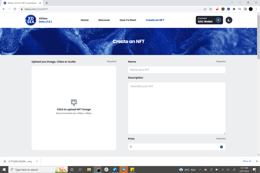
Task: Bookmark this page with star icon
Action: click(211, 9)
